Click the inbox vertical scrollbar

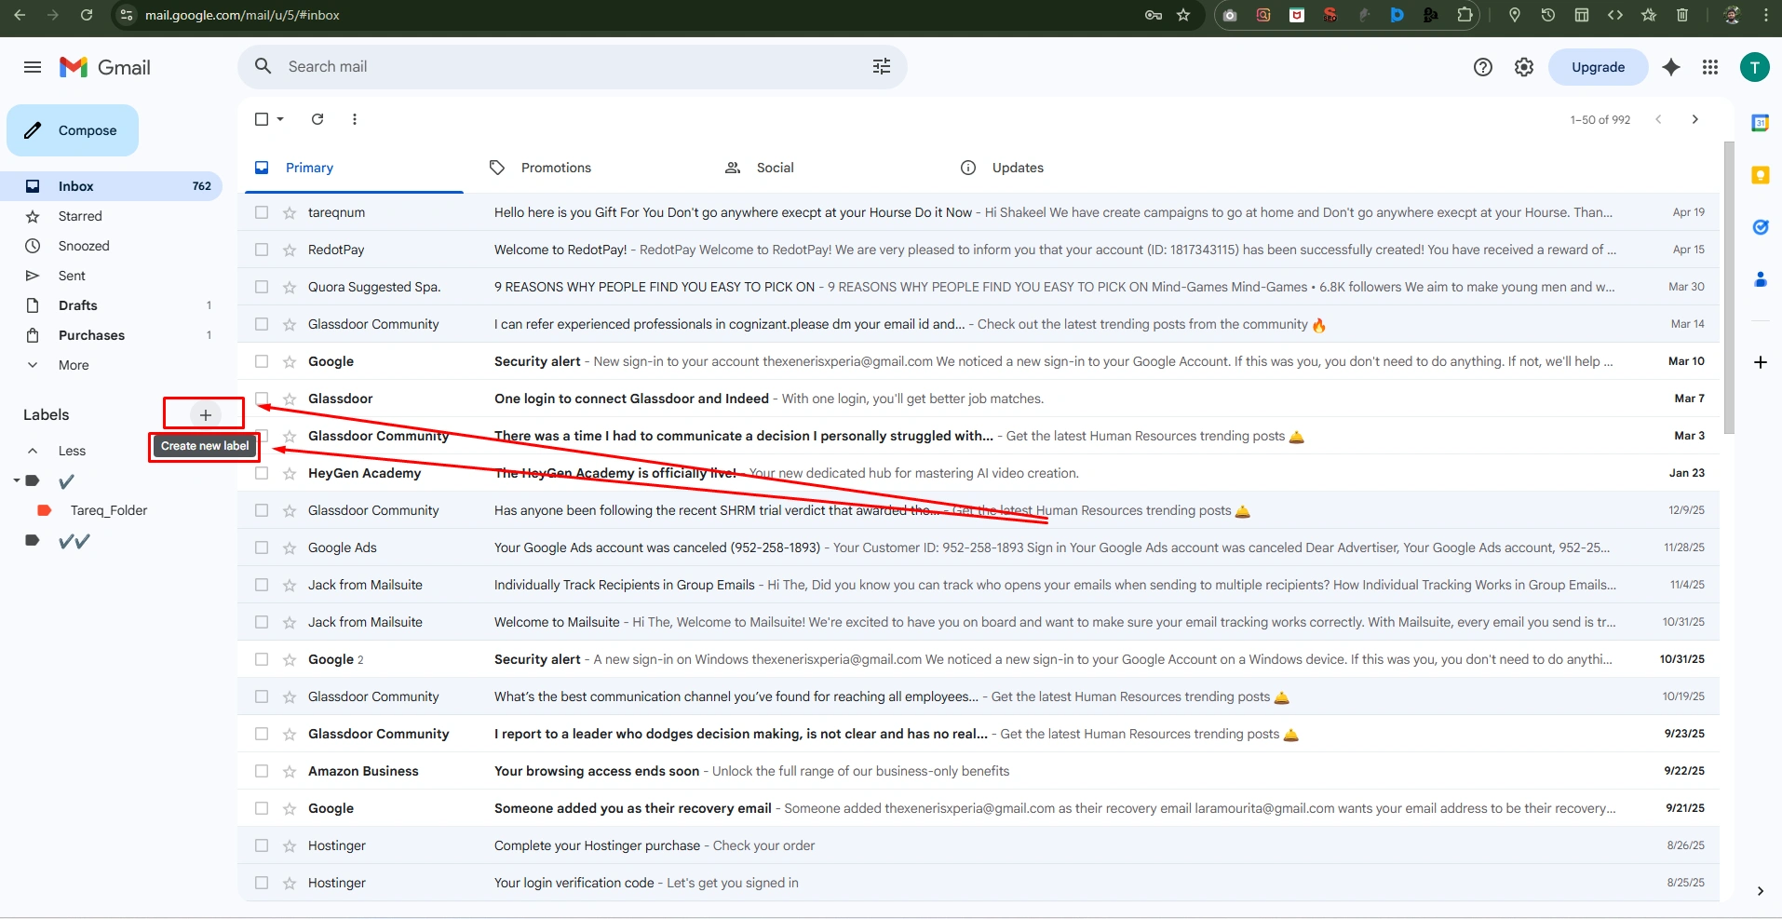[x=1729, y=287]
